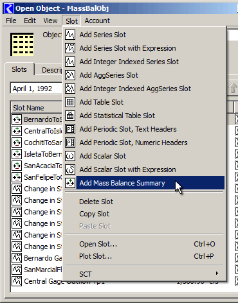This screenshot has width=238, height=303.
Task: Select Add Scalar Slot
Action: click(x=145, y=156)
